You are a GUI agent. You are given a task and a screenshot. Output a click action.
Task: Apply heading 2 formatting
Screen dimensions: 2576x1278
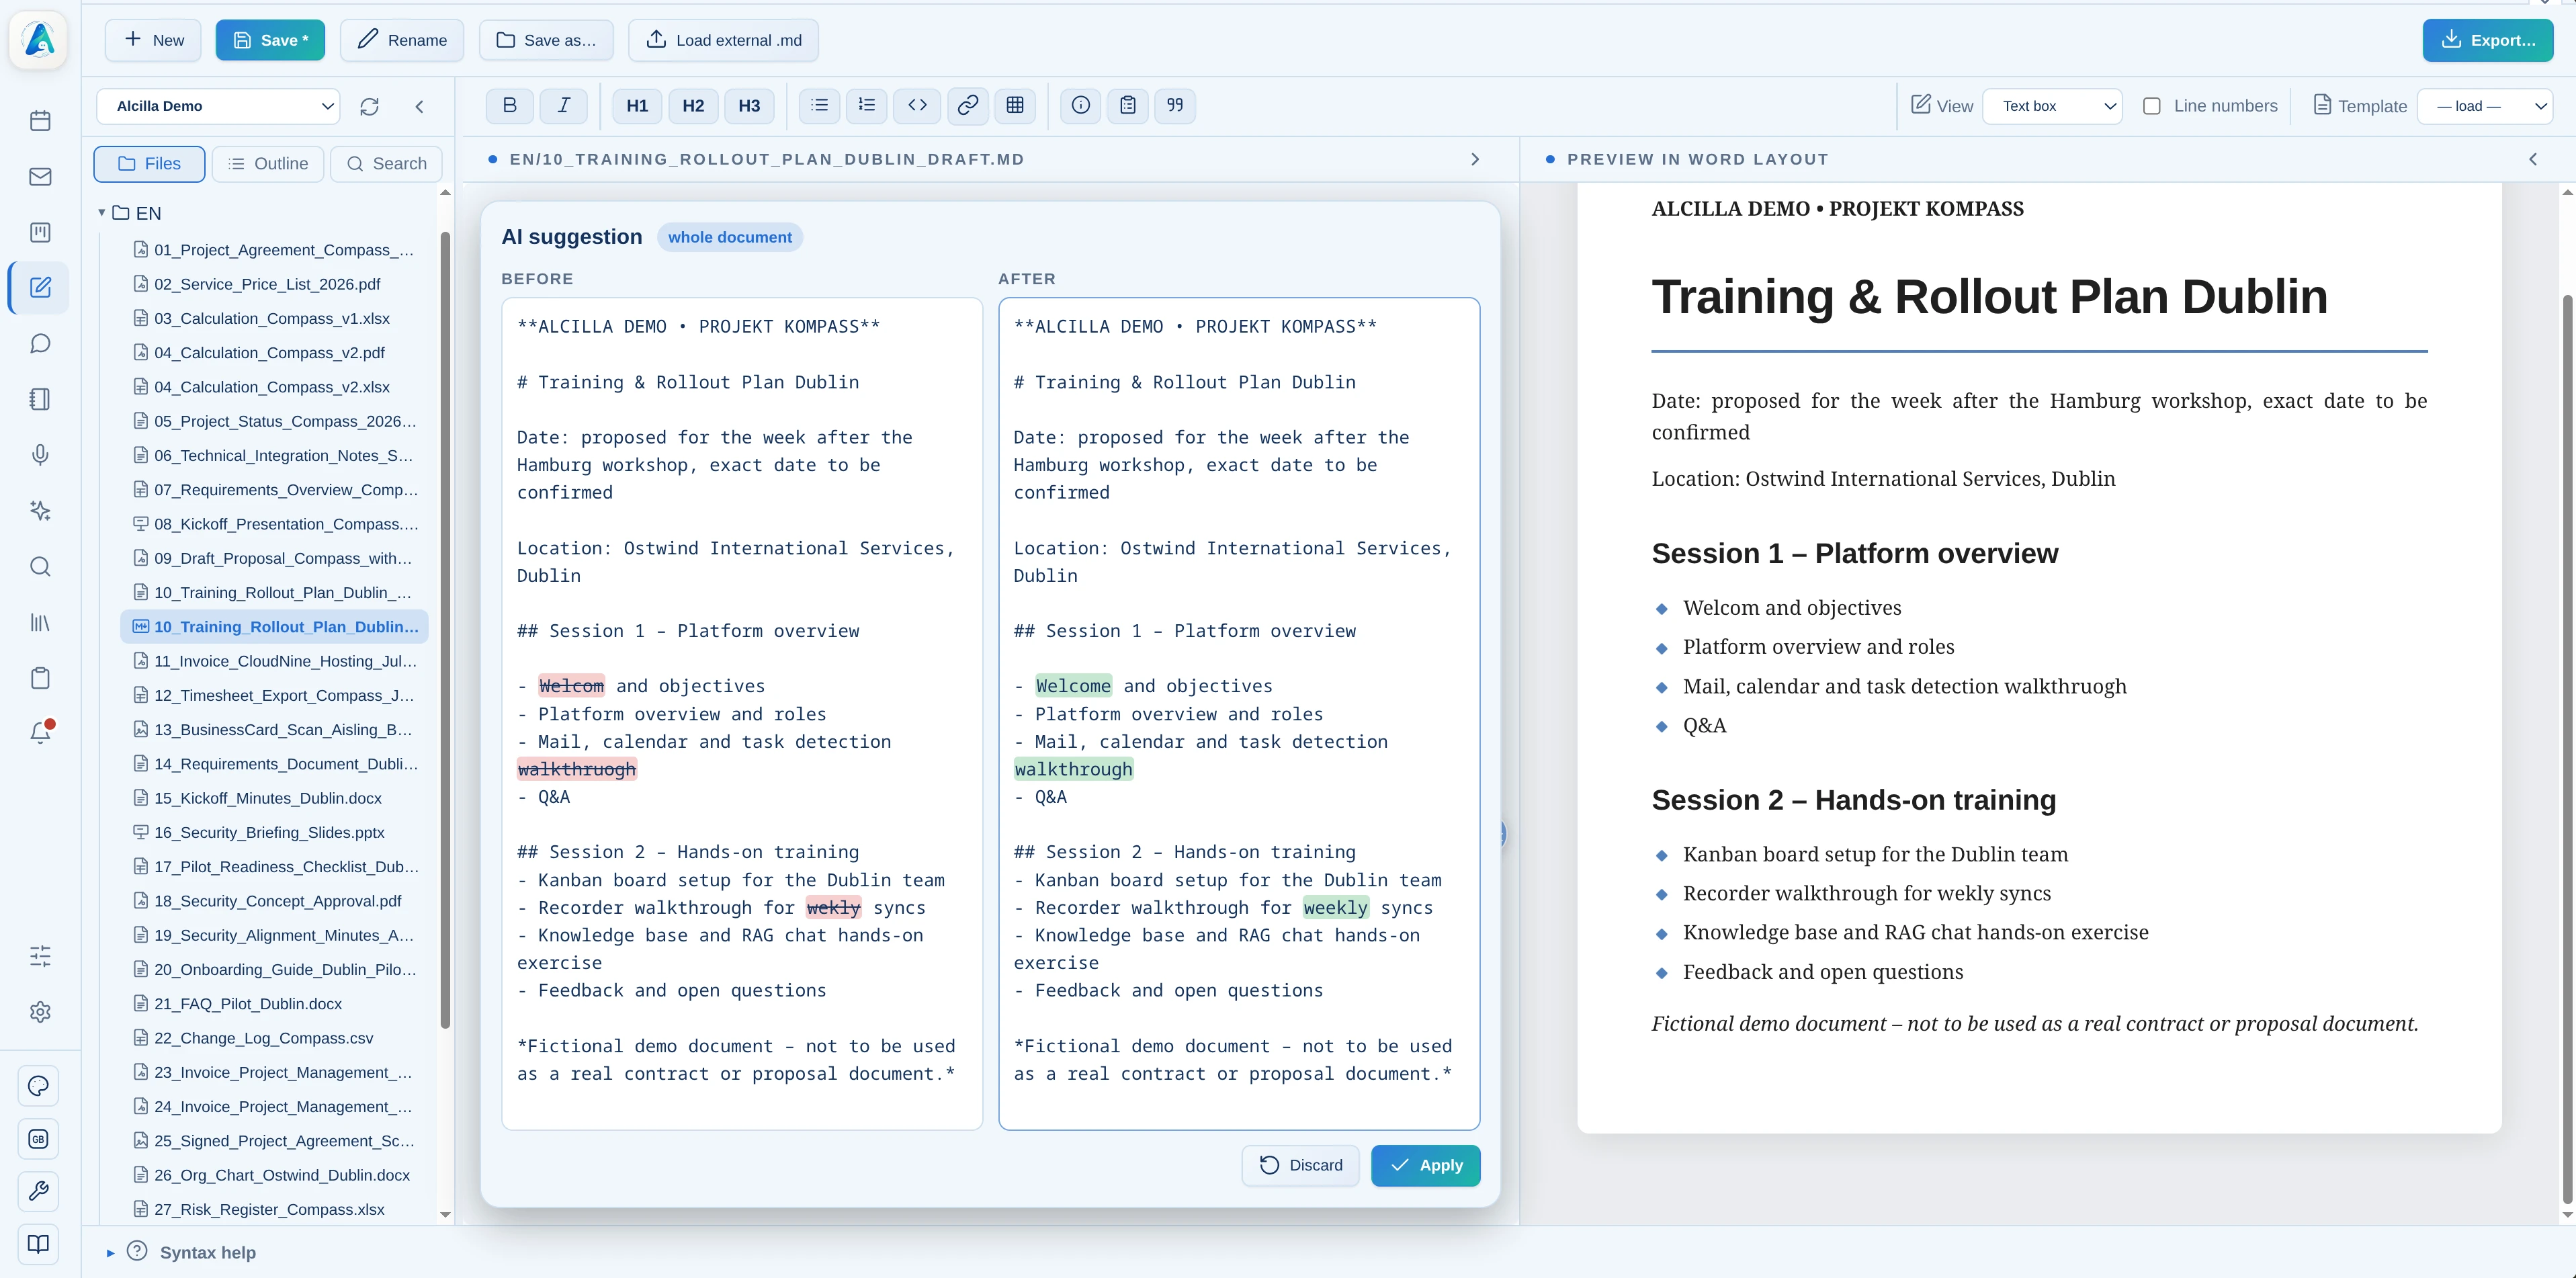pyautogui.click(x=693, y=105)
